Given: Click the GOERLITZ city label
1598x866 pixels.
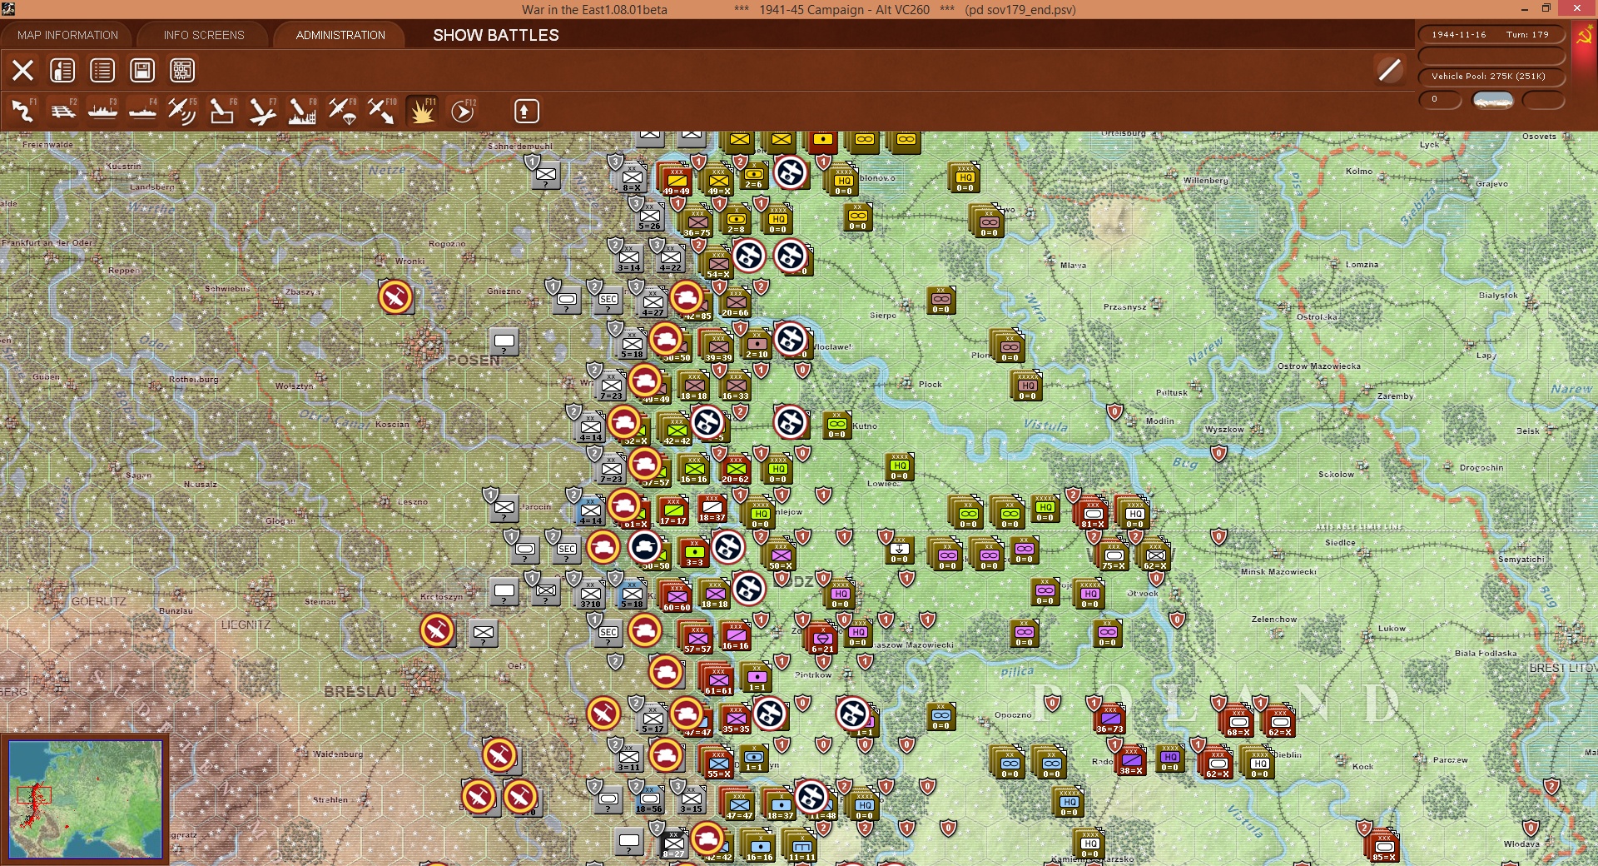Looking at the screenshot, I should pyautogui.click(x=99, y=601).
